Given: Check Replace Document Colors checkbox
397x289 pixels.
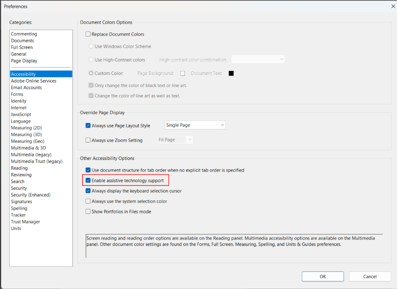Looking at the screenshot, I should [x=88, y=34].
